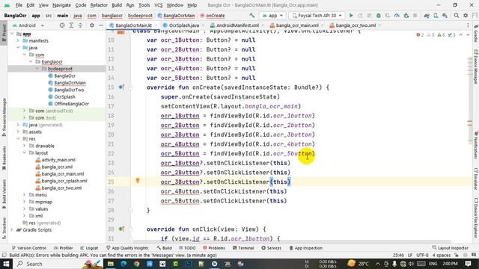Screen dimensions: 479x269
Task: Open Google Chrome from the taskbar
Action: point(136,264)
